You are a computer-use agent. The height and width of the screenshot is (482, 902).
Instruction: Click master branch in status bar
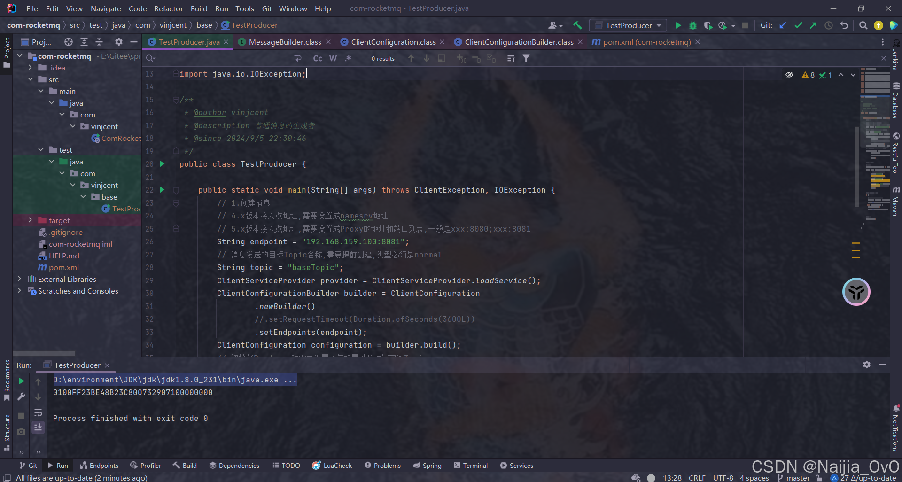click(x=793, y=478)
